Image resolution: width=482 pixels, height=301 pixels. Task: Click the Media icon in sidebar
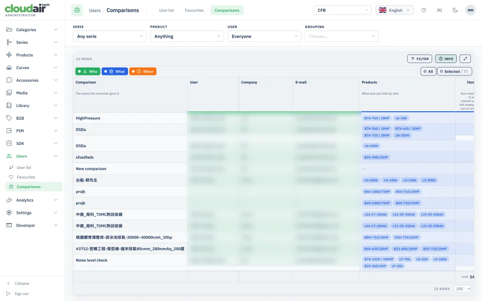click(x=9, y=92)
